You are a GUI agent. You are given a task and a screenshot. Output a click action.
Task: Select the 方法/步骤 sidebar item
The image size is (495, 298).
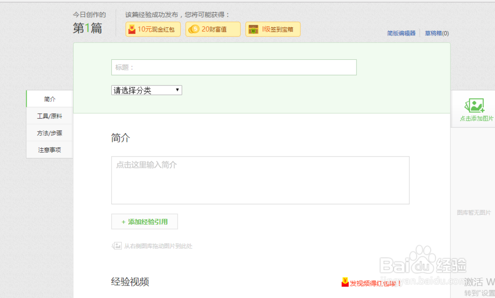point(49,133)
